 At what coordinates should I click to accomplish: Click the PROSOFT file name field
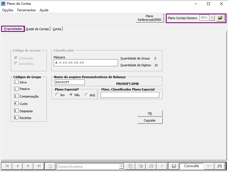70,82
